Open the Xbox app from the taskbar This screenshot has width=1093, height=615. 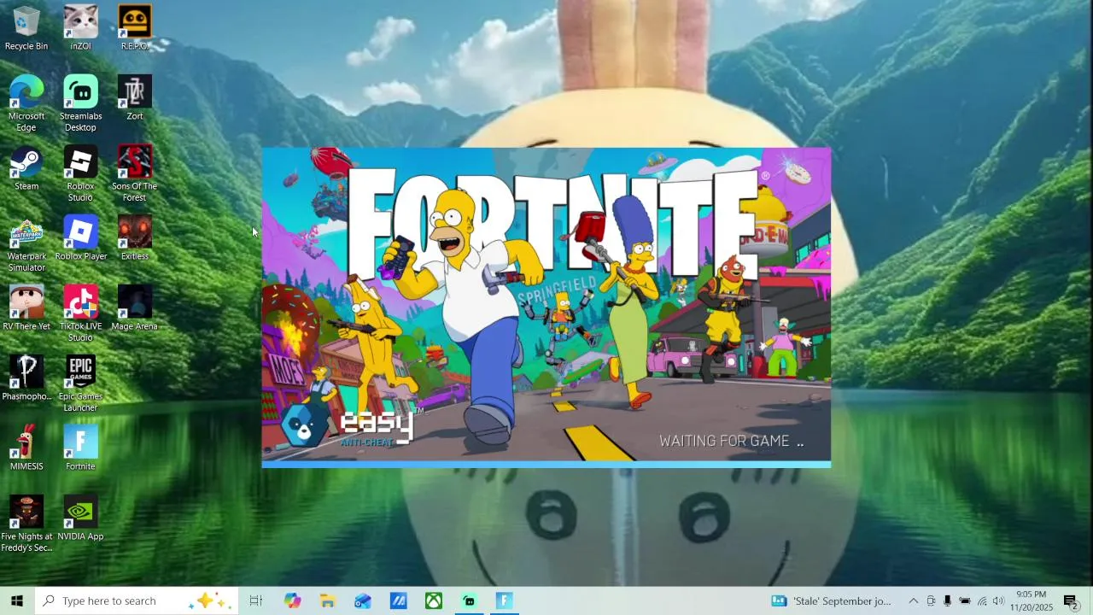pos(434,600)
